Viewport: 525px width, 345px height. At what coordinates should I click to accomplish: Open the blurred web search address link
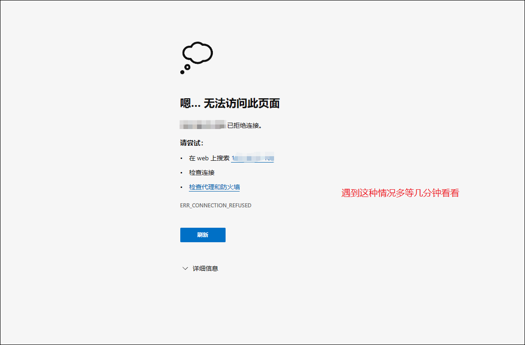point(252,158)
